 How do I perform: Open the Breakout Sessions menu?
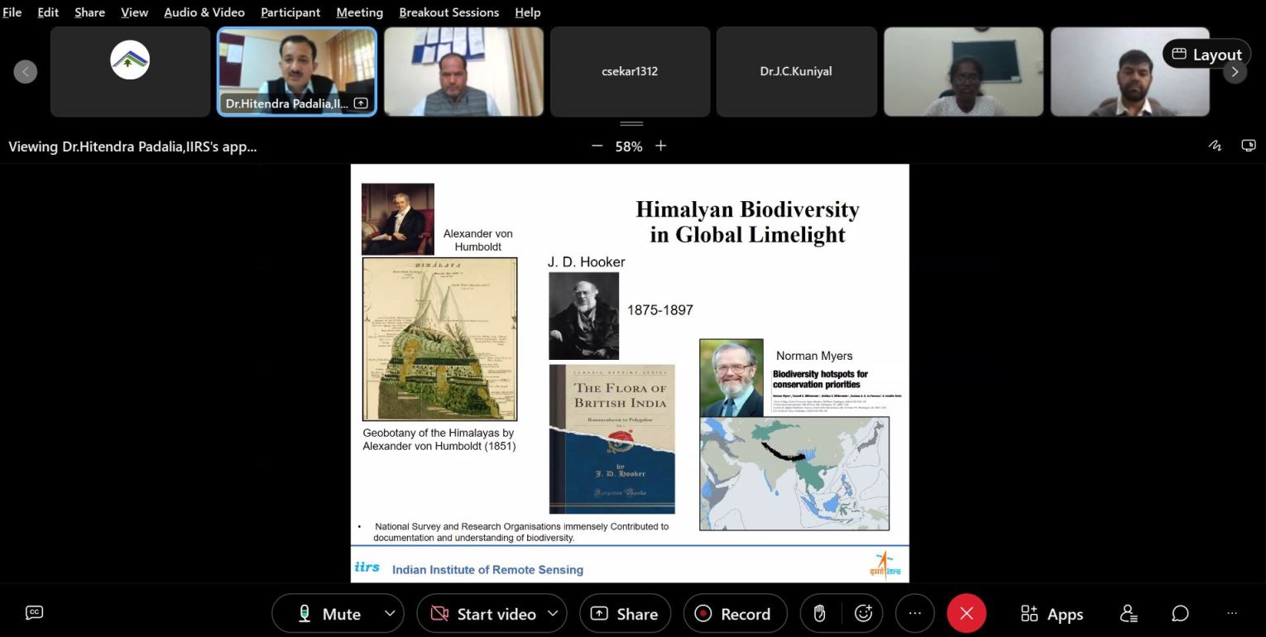click(x=448, y=12)
